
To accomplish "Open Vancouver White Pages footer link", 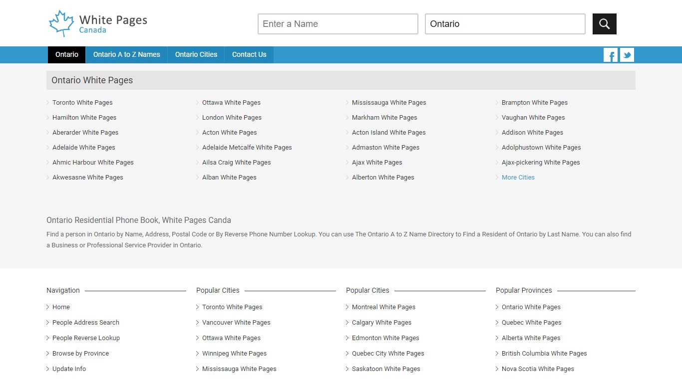I will pyautogui.click(x=236, y=323).
